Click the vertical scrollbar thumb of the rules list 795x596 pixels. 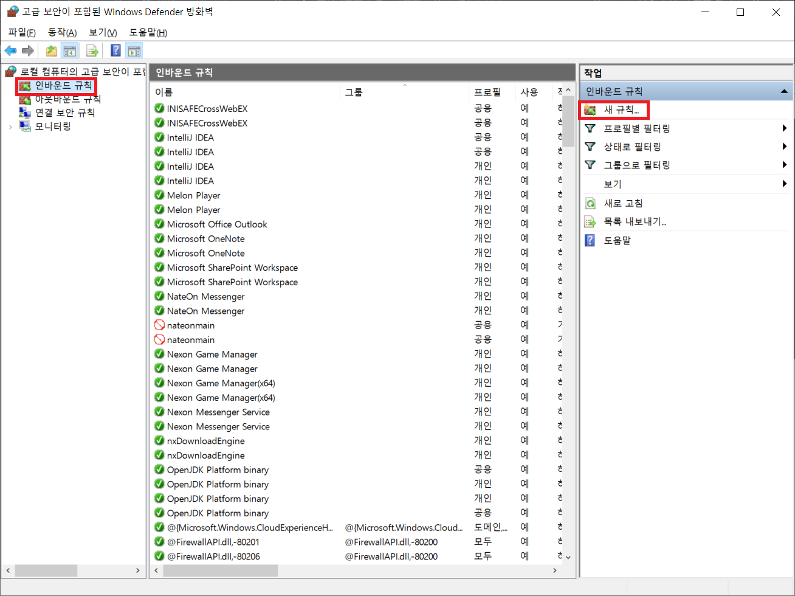click(x=568, y=122)
